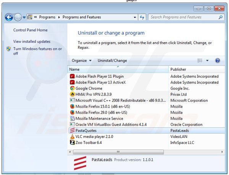Click the Programs breadcrumb segment
Screen dimensions: 229x175
pos(47,17)
